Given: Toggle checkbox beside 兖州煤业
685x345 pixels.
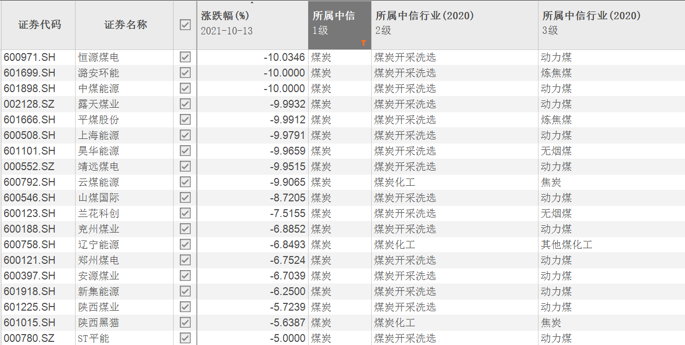Looking at the screenshot, I should 185,229.
